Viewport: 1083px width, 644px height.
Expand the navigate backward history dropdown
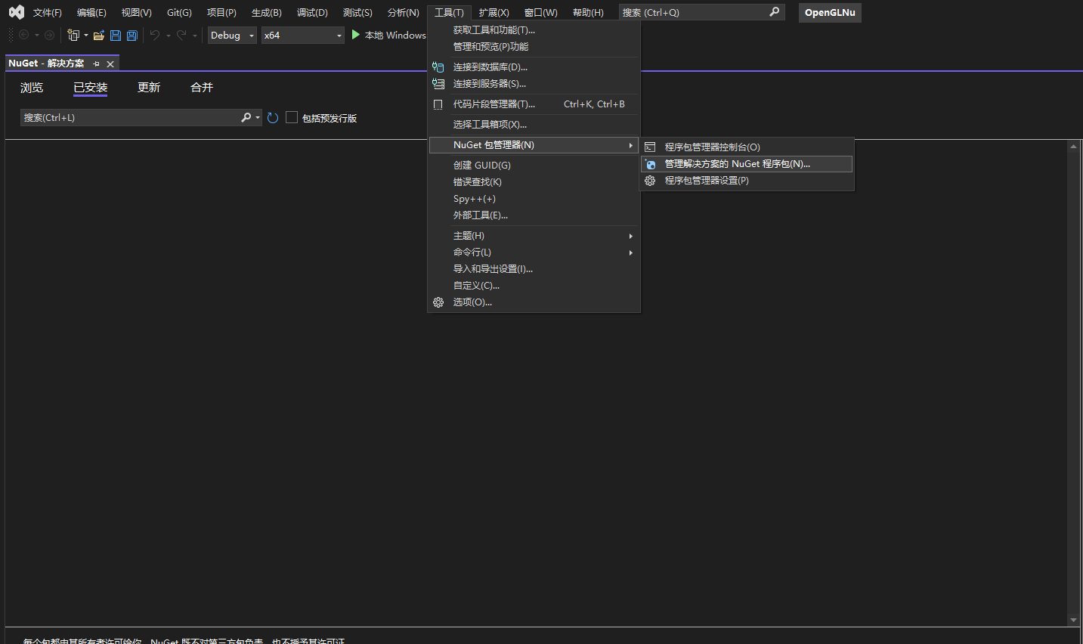[36, 35]
